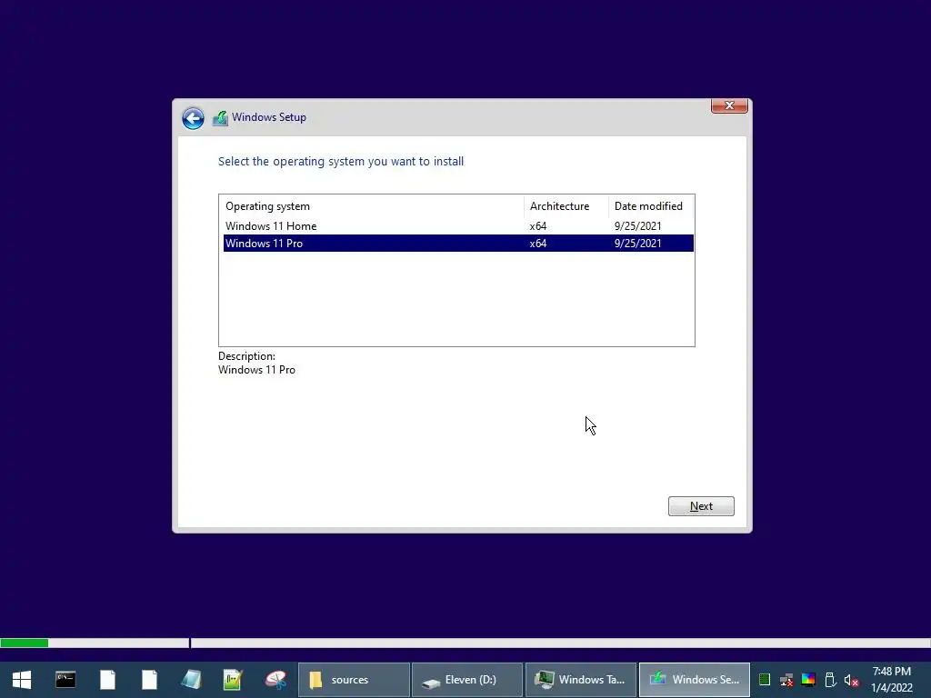This screenshot has height=698, width=931.
Task: Open the blue notepad taskbar icon
Action: pyautogui.click(x=191, y=680)
